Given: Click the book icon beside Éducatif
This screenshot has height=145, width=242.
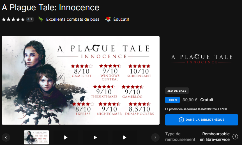Looking at the screenshot, I should 108,19.
